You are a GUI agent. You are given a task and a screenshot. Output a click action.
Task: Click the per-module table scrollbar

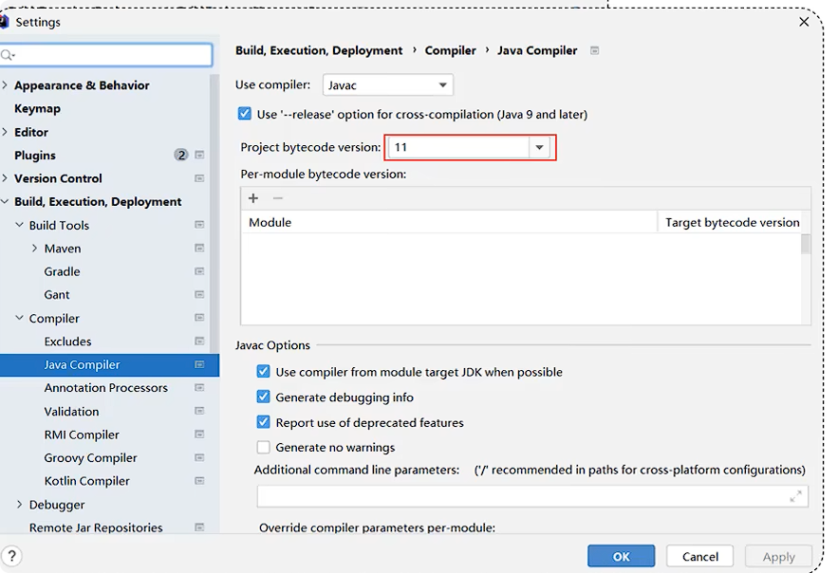(x=806, y=245)
